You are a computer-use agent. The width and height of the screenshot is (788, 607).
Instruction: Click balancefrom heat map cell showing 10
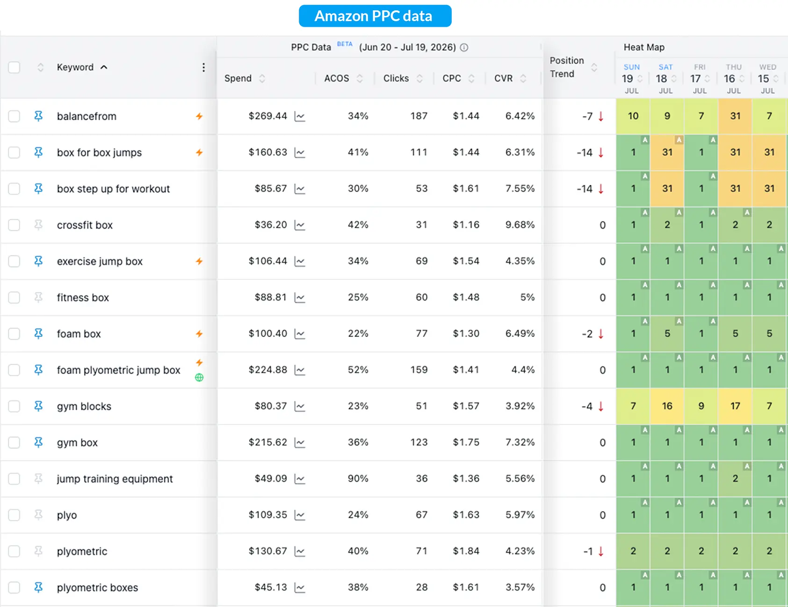(x=633, y=116)
